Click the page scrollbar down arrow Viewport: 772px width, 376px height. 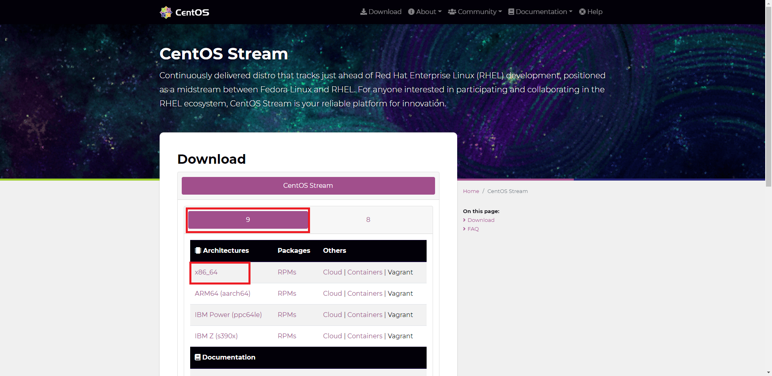pos(769,372)
